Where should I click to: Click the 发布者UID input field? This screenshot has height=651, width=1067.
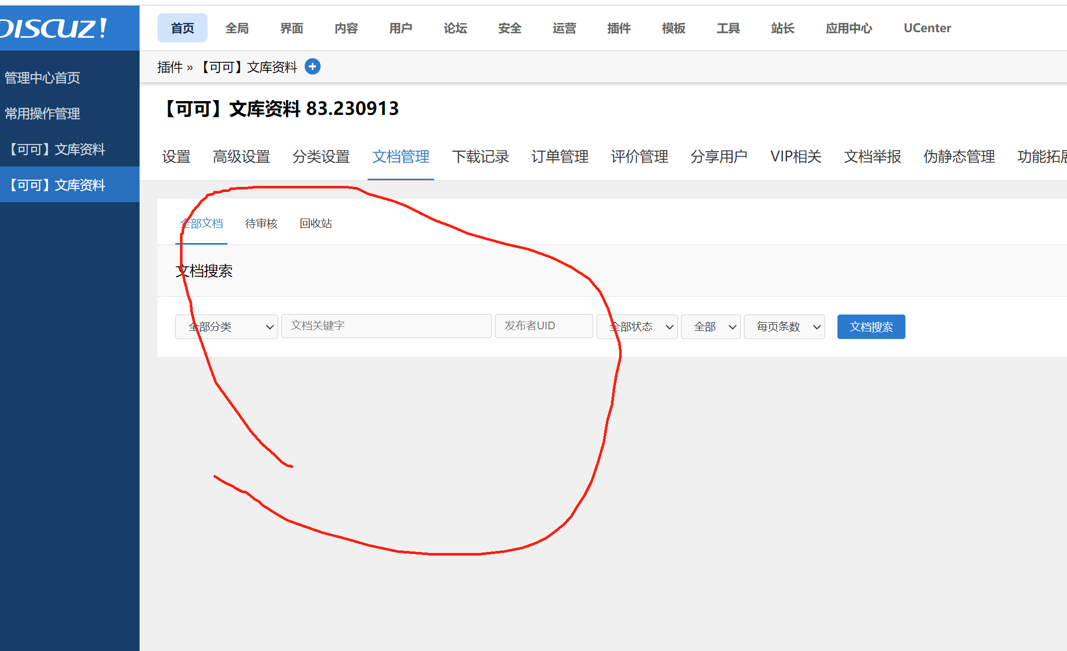[x=544, y=326]
